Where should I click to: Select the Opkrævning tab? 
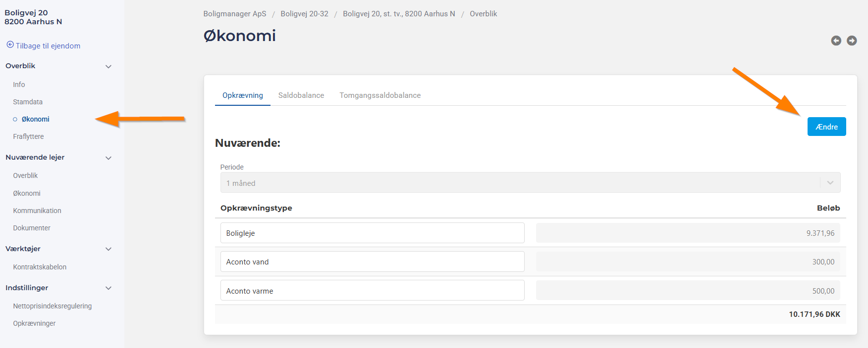(242, 95)
